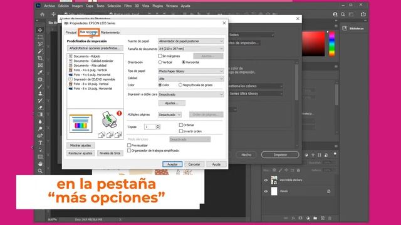The width and height of the screenshot is (401, 225).
Task: Select the Dodge tool
Action: (x=40, y=129)
